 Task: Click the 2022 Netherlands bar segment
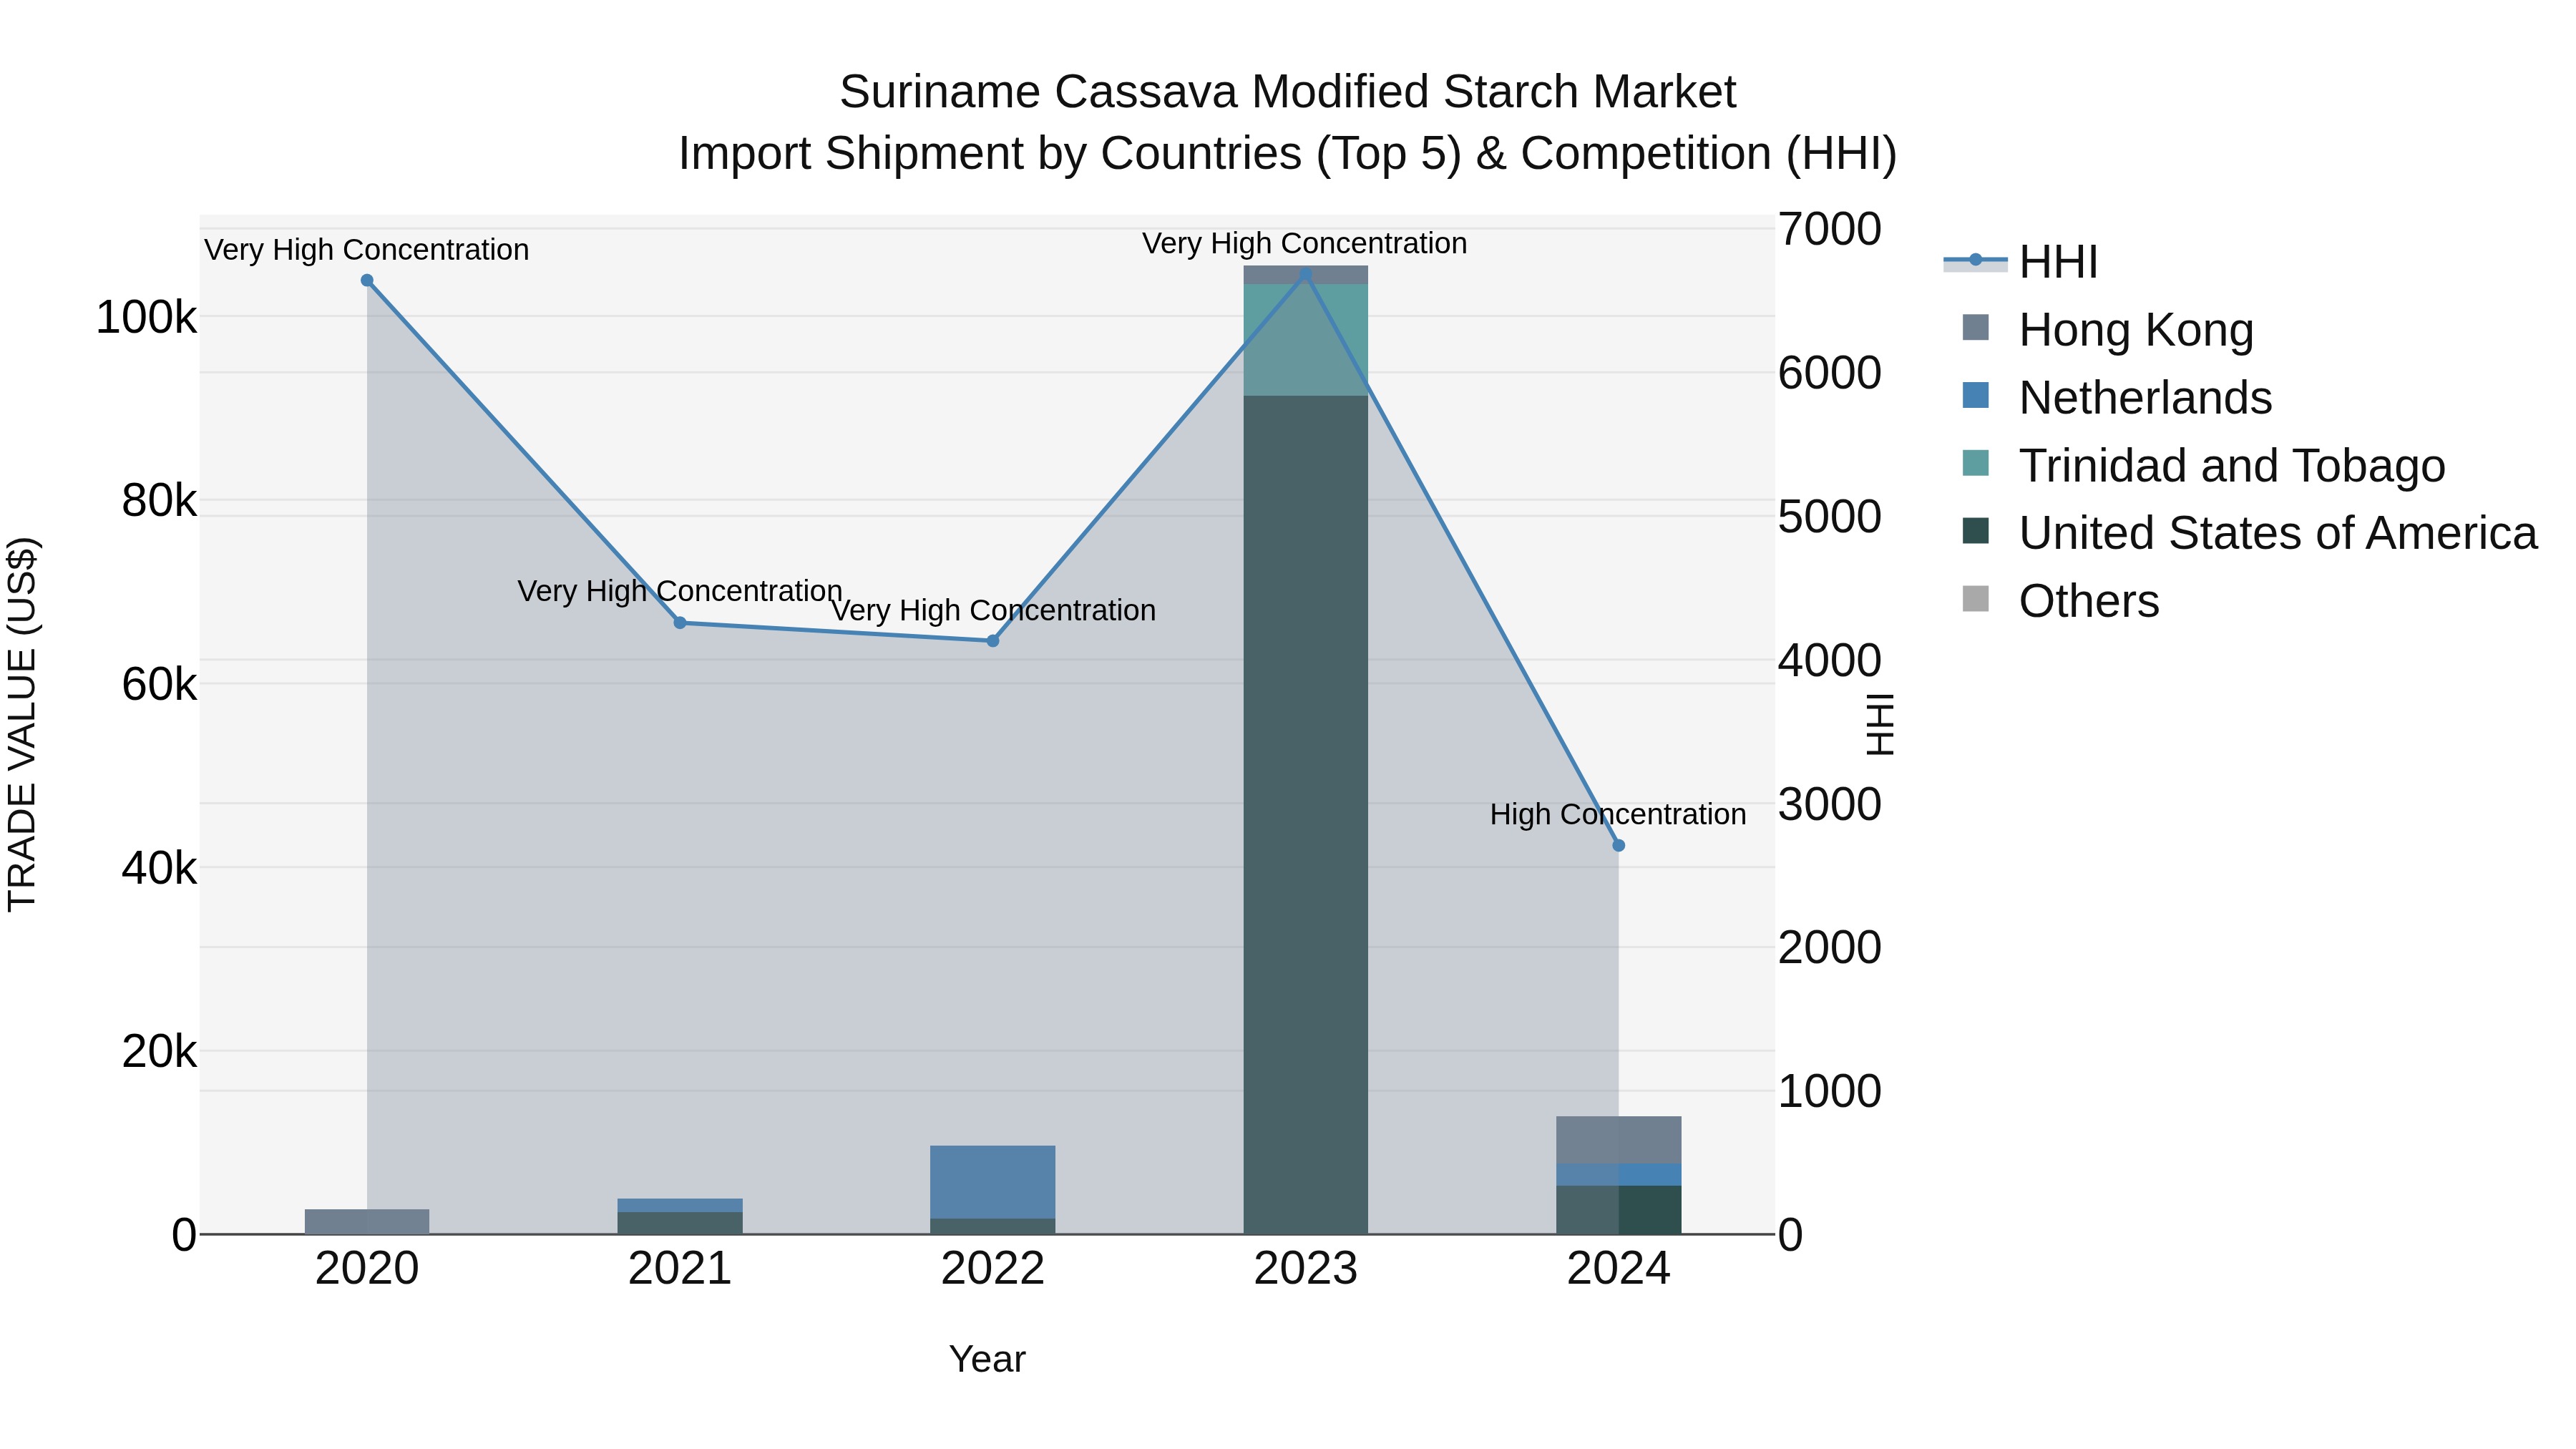pos(993,1182)
